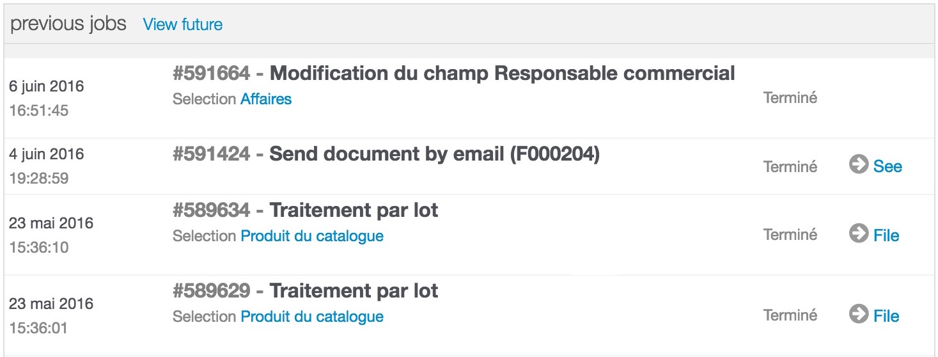Open the File link for job #589634
938x357 pixels.
(886, 235)
